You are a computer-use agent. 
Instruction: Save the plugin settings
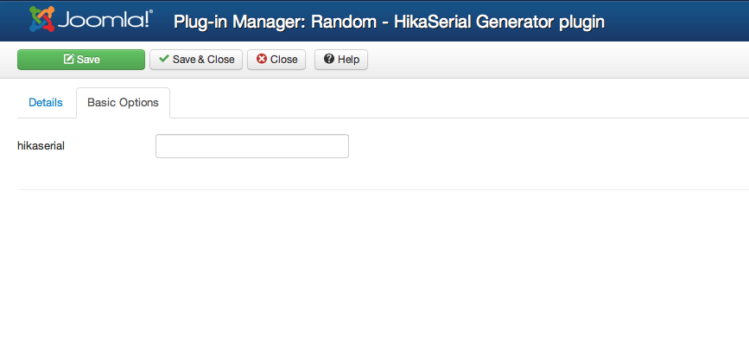click(81, 60)
